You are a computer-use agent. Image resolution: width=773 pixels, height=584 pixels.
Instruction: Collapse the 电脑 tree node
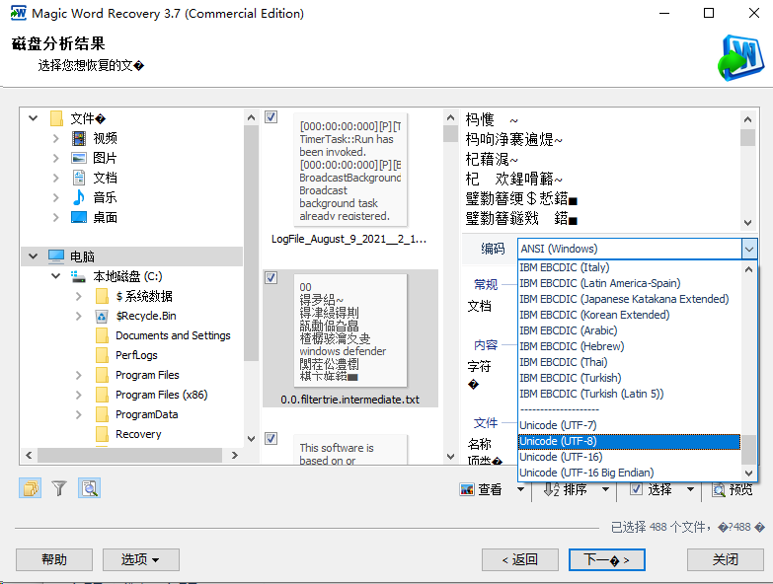point(33,256)
